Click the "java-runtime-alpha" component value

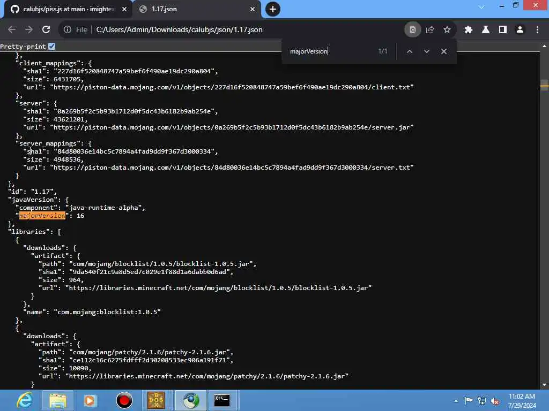[105, 208]
